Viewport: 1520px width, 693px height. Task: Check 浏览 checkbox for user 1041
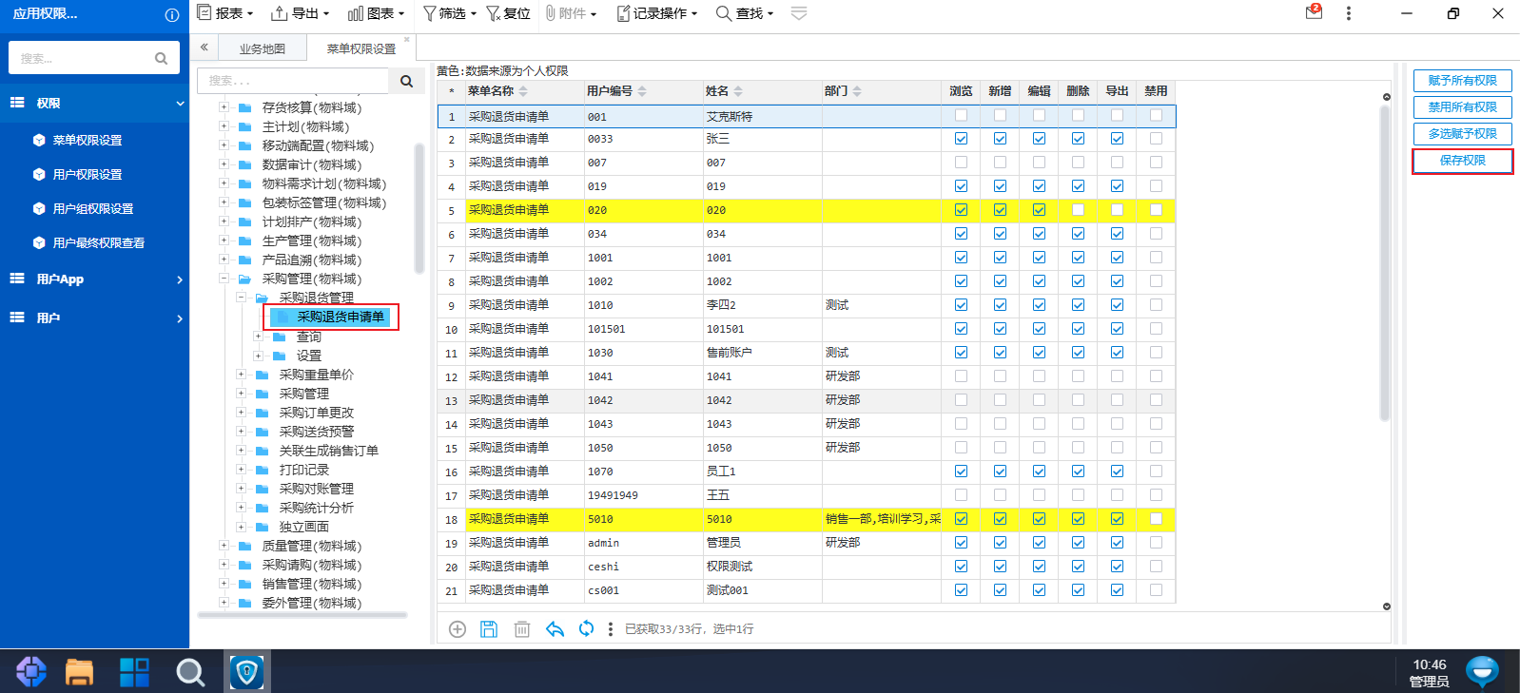[x=961, y=376]
